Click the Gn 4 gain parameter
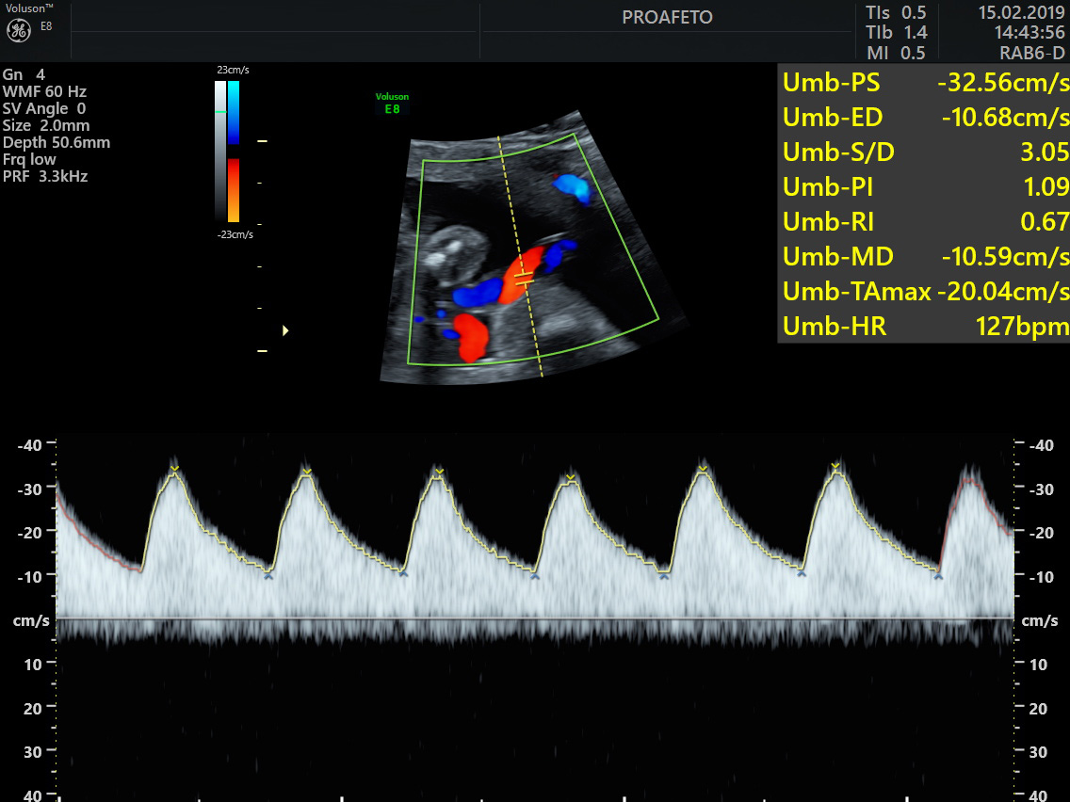This screenshot has width=1070, height=802. (24, 74)
